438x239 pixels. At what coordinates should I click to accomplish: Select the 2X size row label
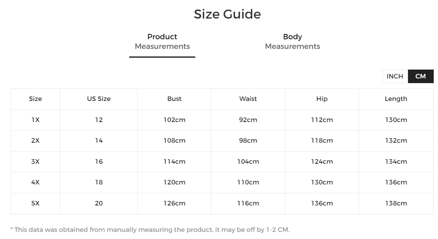[35, 141]
